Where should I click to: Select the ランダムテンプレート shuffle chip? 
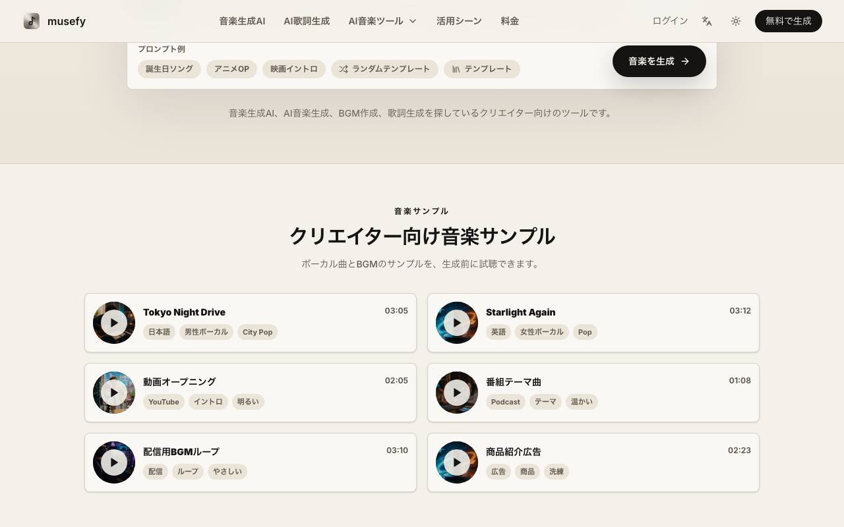coord(384,69)
